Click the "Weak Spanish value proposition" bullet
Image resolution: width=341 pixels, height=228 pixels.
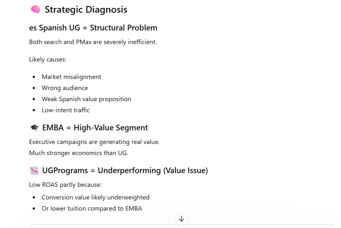[x=86, y=99]
